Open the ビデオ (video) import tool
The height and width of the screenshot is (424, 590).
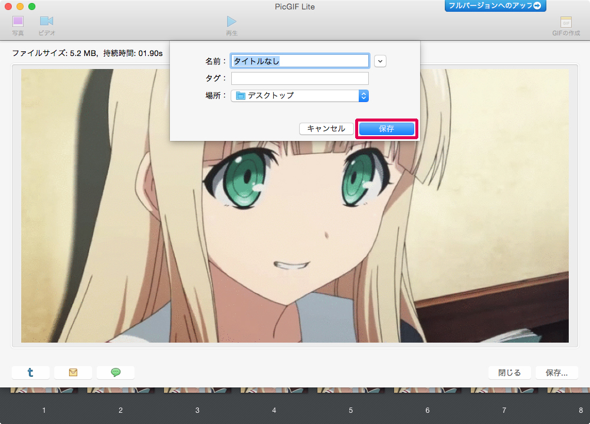click(x=47, y=25)
